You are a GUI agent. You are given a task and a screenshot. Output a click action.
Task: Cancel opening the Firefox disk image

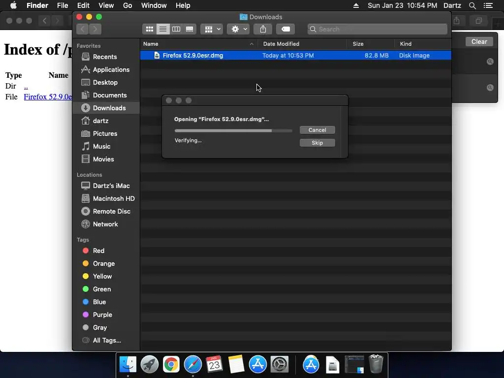(x=317, y=130)
